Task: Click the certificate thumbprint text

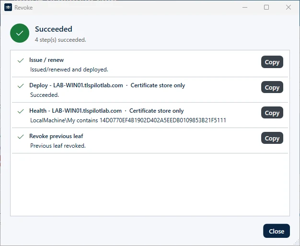Action: click(163, 120)
